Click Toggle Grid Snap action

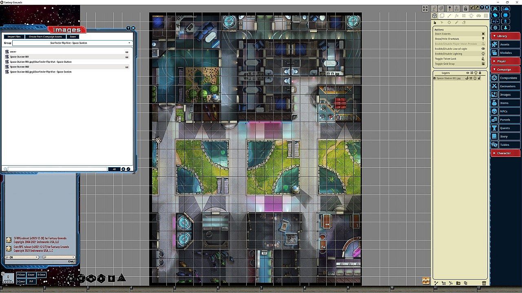click(460, 64)
